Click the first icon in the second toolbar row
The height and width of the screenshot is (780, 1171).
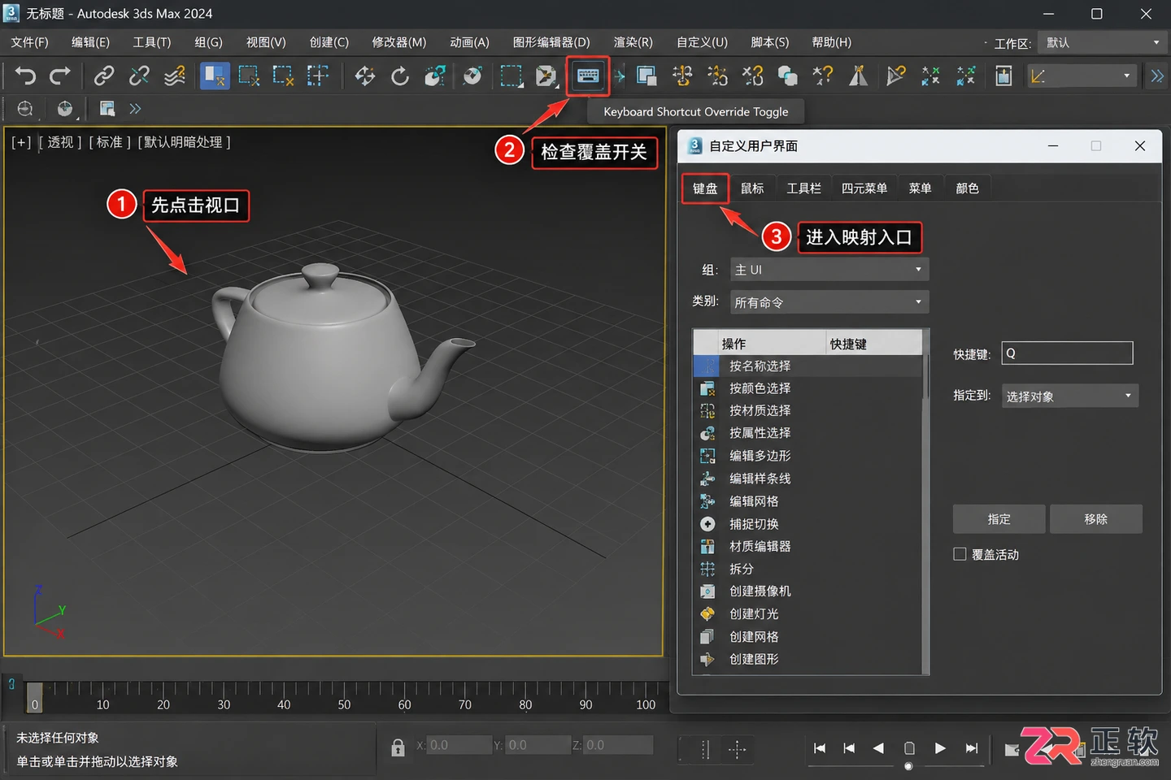coord(25,109)
